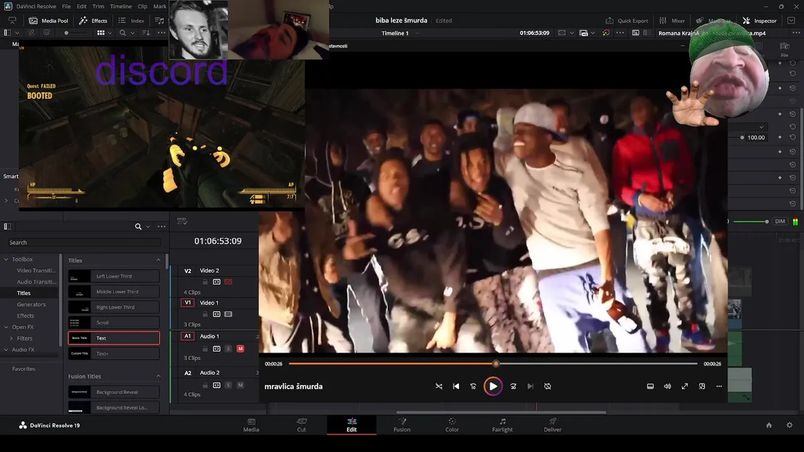Lock the Video 2 track
The image size is (804, 452).
205,282
